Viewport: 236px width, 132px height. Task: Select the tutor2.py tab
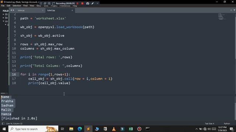pos(51,10)
